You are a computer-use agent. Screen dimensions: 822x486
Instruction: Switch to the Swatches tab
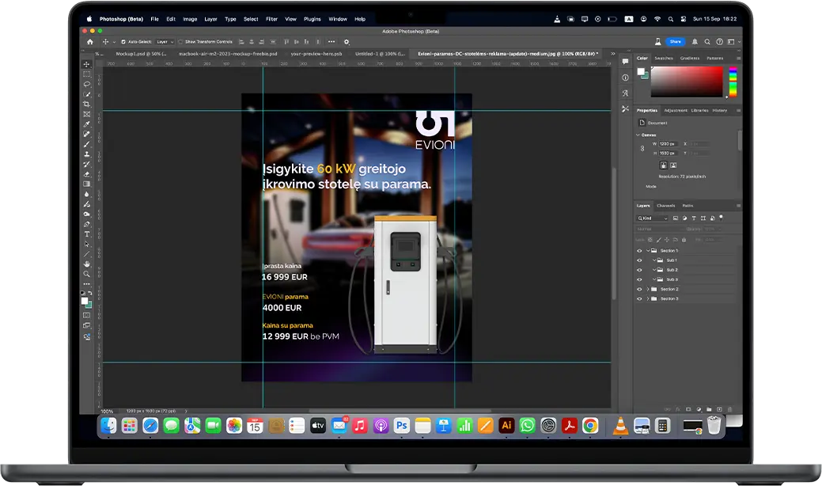point(664,59)
